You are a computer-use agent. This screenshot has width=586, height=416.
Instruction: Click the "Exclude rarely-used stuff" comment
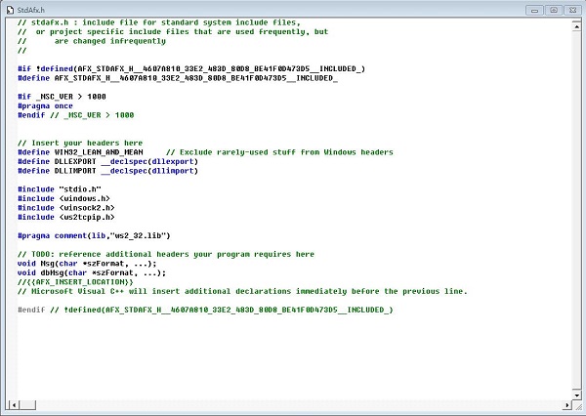279,152
